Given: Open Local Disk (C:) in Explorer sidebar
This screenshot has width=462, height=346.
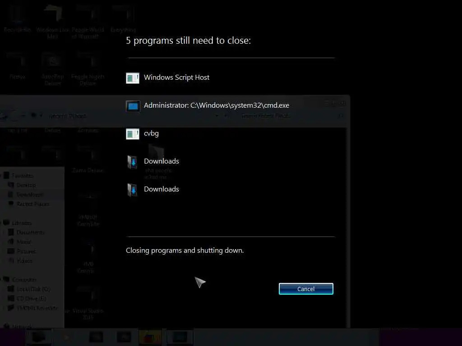Looking at the screenshot, I should (33, 289).
